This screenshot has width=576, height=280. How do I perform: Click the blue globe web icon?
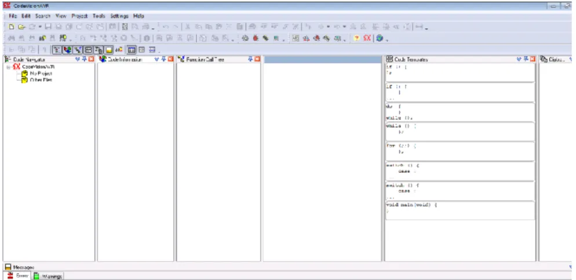(x=380, y=38)
